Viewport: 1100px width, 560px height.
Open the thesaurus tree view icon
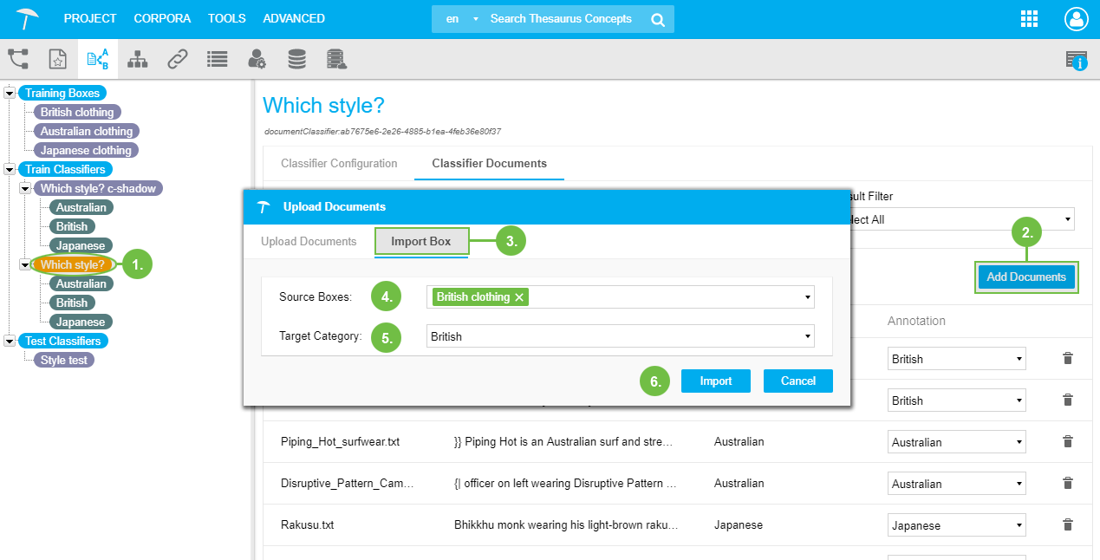coord(18,59)
